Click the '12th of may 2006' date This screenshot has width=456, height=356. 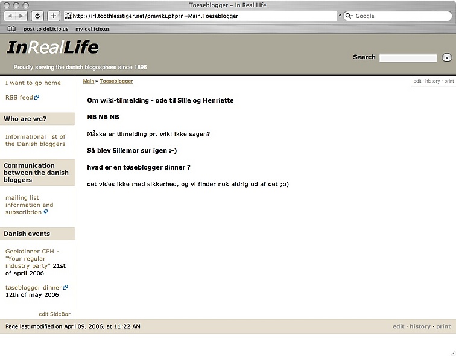[x=32, y=294]
